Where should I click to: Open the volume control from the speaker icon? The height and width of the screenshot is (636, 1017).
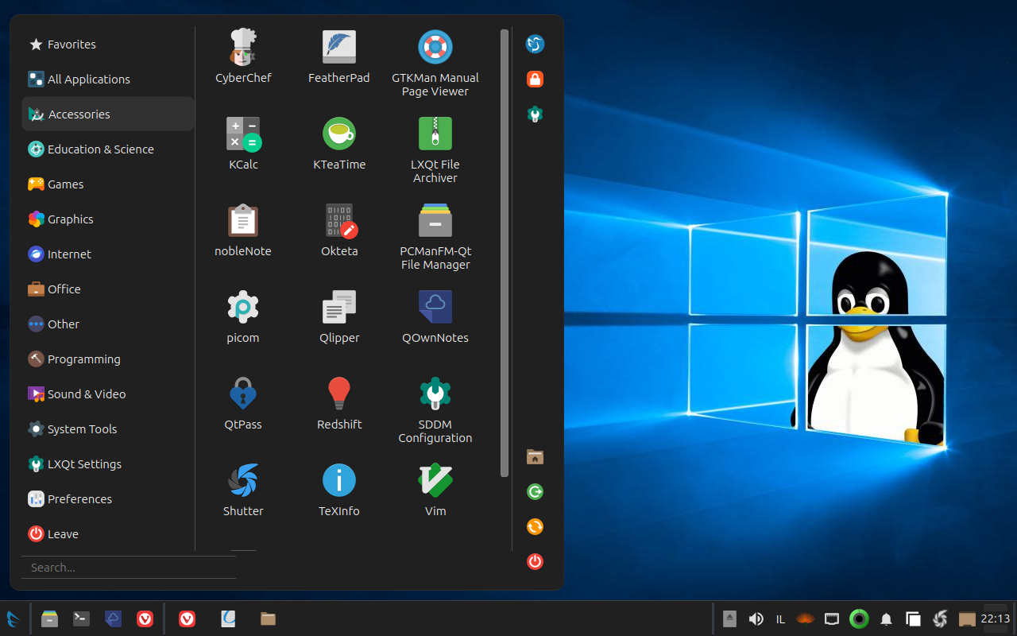click(755, 619)
